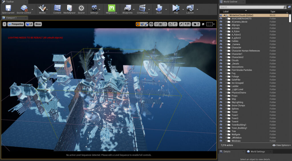Viewport: 292px width, 161px height.
Task: Toggle grid snapping in viewport toolbar
Action: [x=161, y=24]
